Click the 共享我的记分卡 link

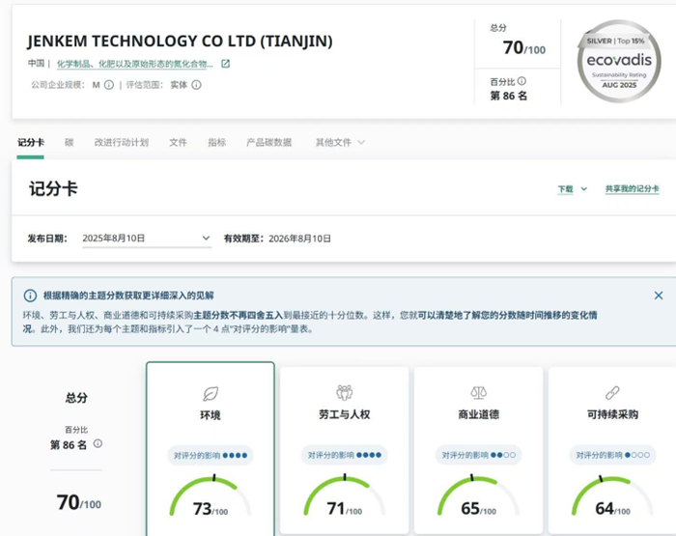[x=632, y=189]
